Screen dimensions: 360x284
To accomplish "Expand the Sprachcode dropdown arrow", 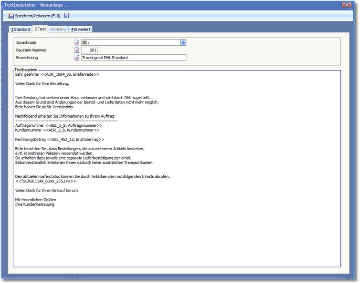I will [183, 43].
